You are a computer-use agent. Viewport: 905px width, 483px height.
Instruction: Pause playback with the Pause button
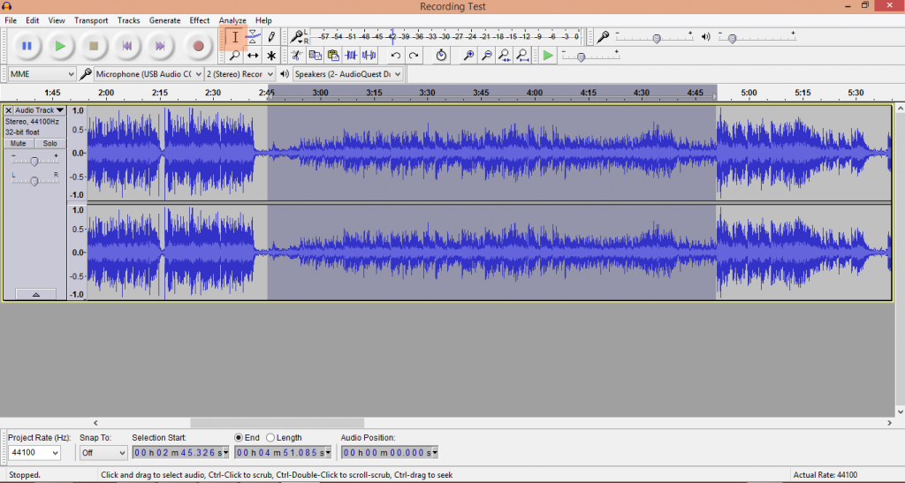[27, 46]
